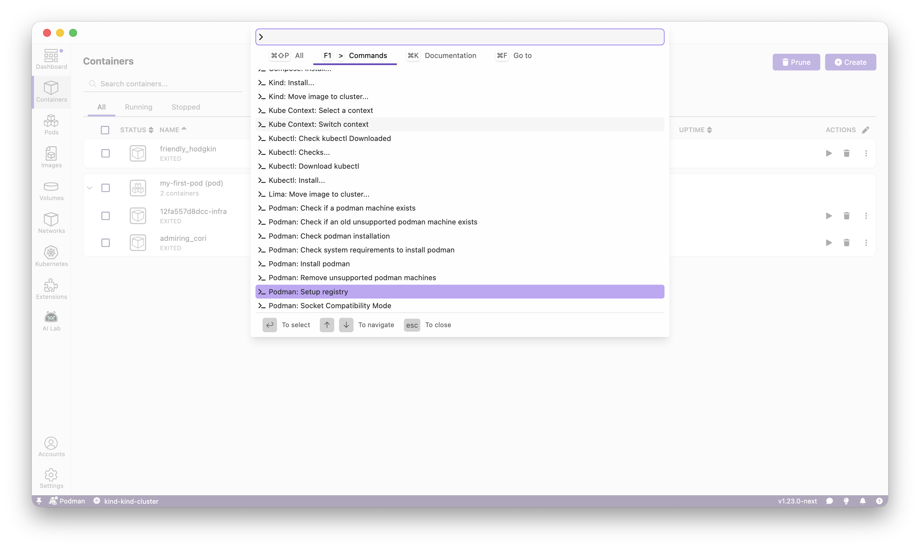Image resolution: width=920 pixels, height=549 pixels.
Task: Open the Networks panel
Action: pyautogui.click(x=51, y=222)
